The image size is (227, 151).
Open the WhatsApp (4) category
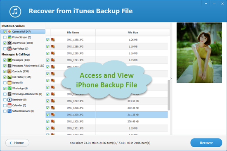tap(20, 89)
